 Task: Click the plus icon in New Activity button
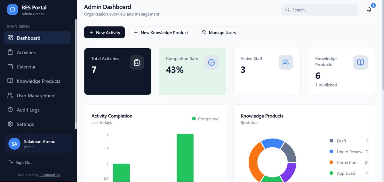[91, 32]
